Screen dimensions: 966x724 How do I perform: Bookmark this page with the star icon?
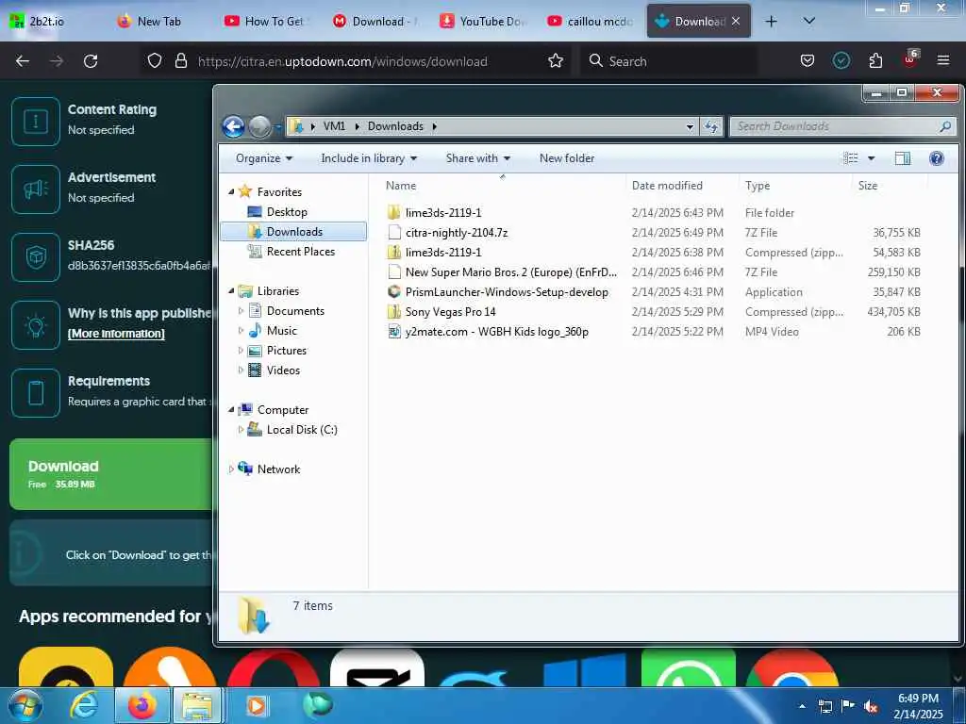click(555, 61)
